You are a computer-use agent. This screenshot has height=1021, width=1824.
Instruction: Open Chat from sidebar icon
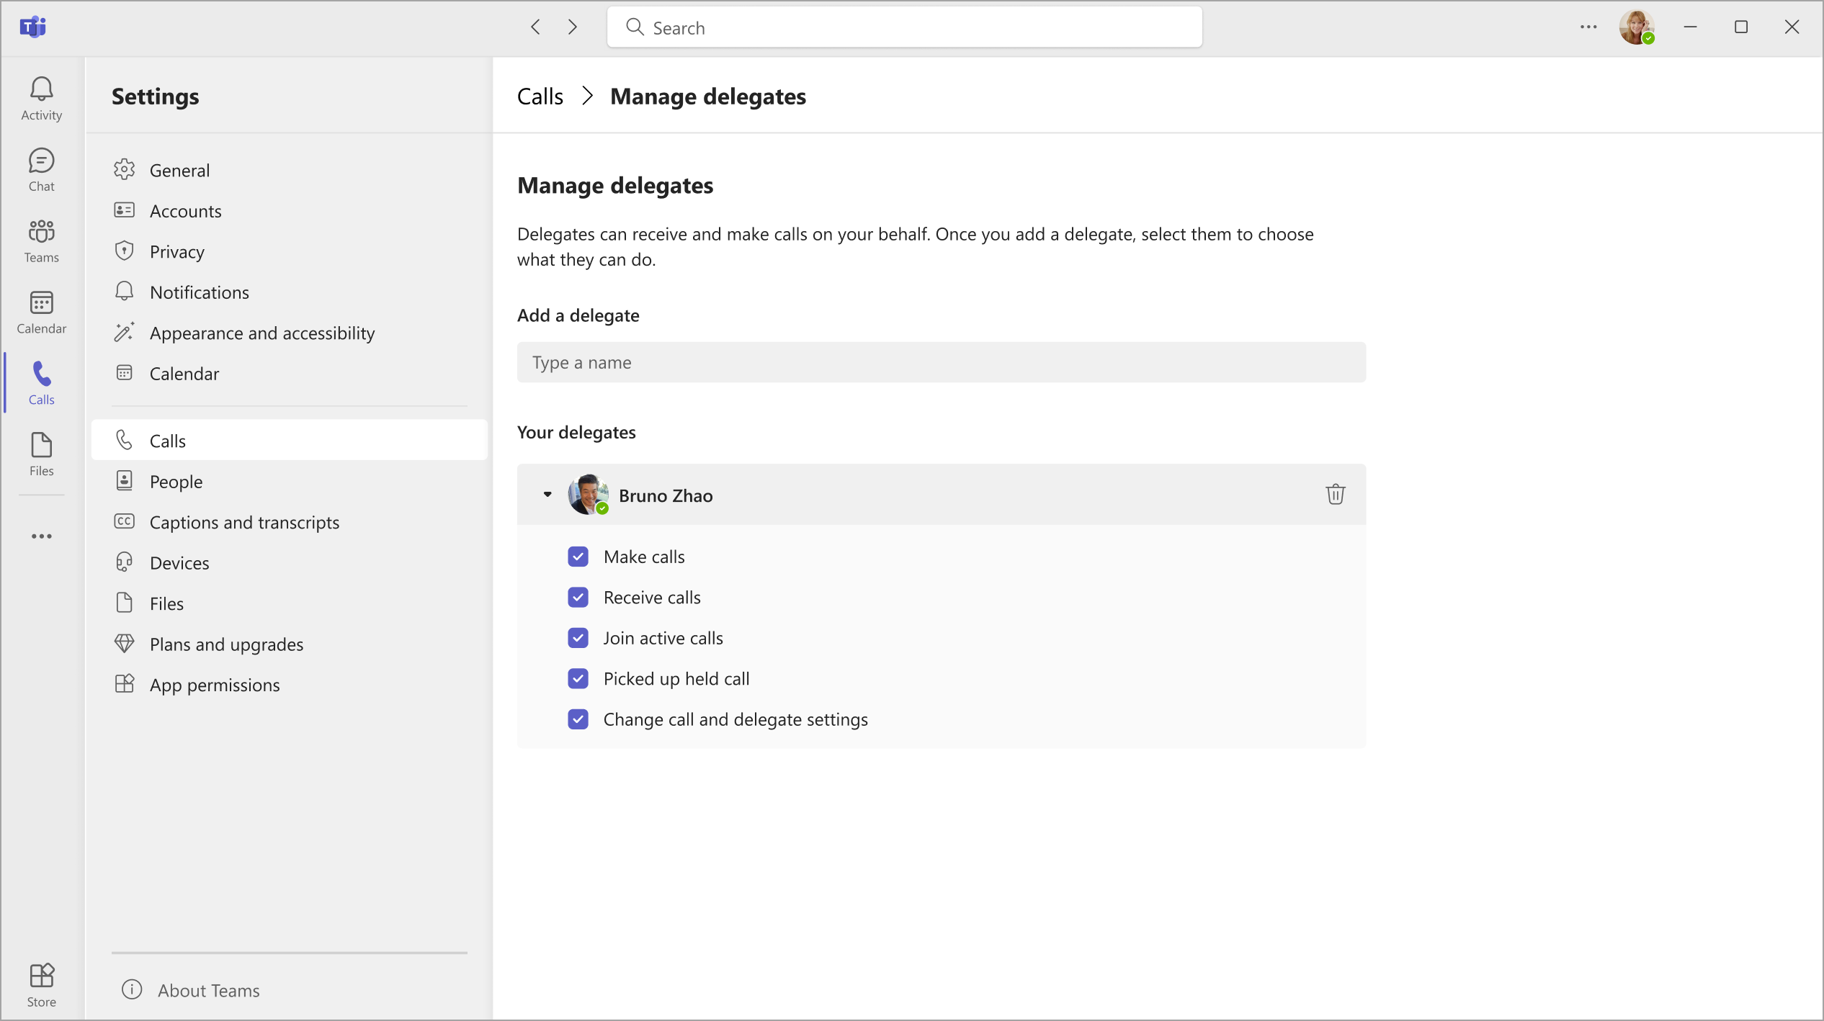[41, 169]
